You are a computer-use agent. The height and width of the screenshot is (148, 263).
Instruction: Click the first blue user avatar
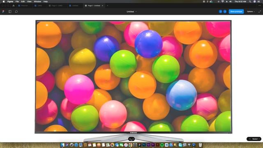pos(220,12)
